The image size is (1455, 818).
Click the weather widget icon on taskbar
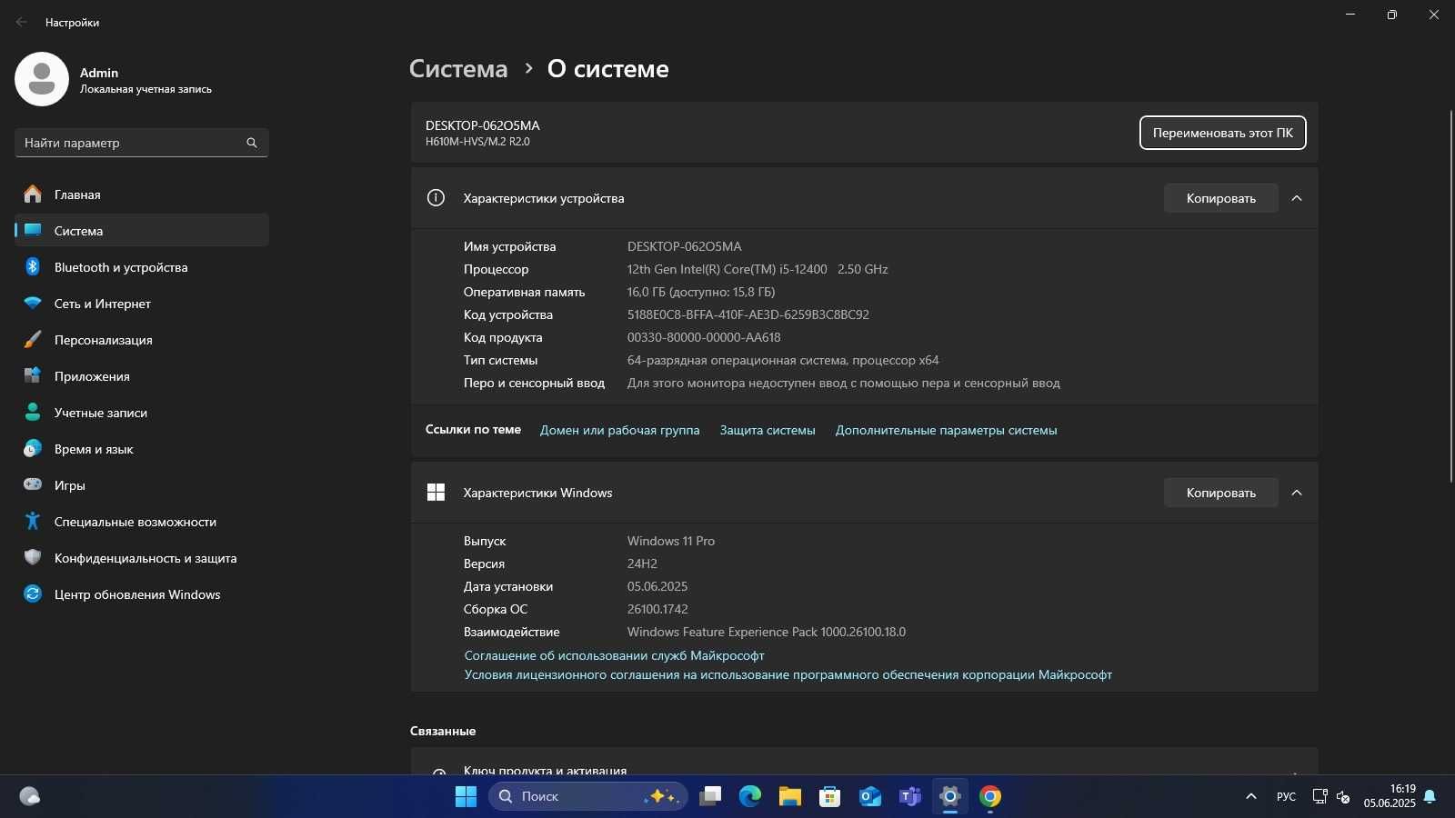(x=29, y=797)
